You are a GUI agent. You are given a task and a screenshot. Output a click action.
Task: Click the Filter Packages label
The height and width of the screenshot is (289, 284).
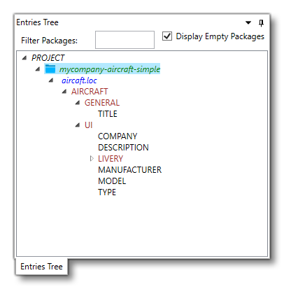pos(49,41)
